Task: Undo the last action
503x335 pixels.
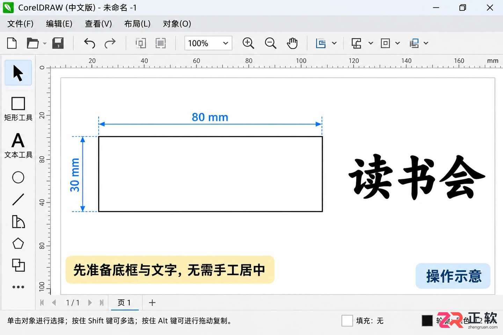Action: point(89,43)
